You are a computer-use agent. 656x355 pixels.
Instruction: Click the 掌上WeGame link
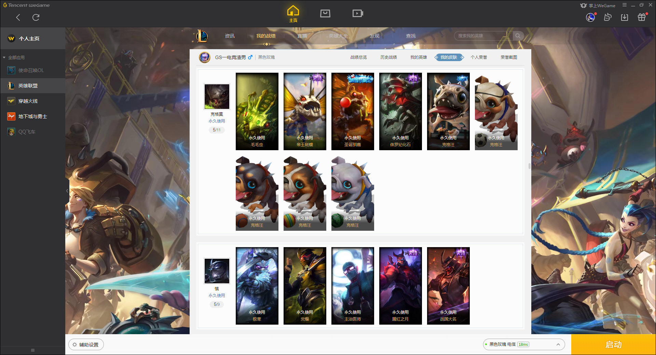pos(598,5)
